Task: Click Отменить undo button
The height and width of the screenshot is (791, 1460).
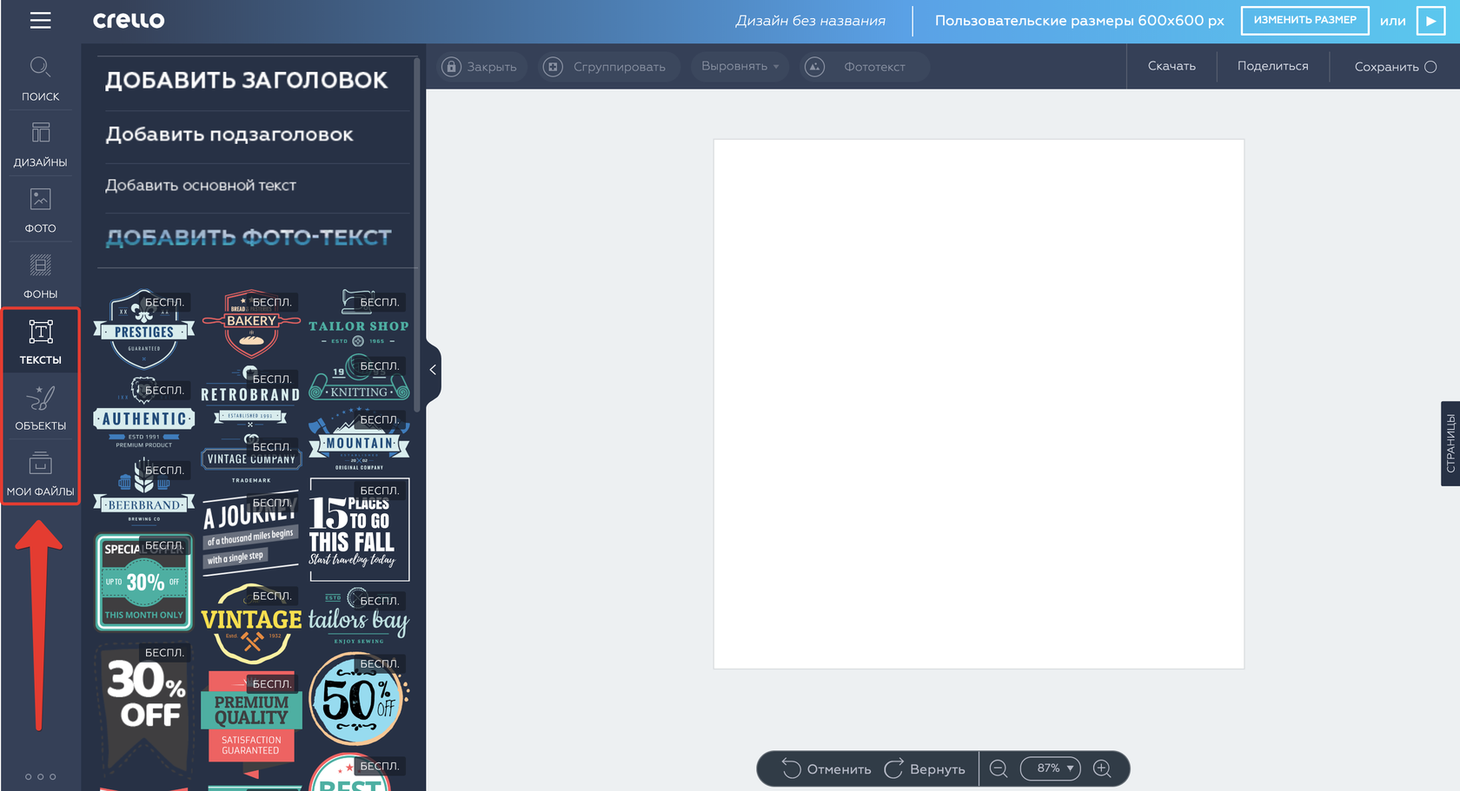Action: 826,769
